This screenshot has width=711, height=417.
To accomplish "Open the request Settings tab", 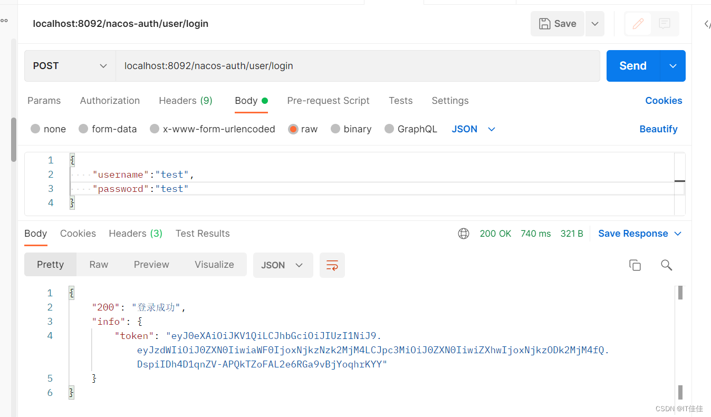I will 450,101.
